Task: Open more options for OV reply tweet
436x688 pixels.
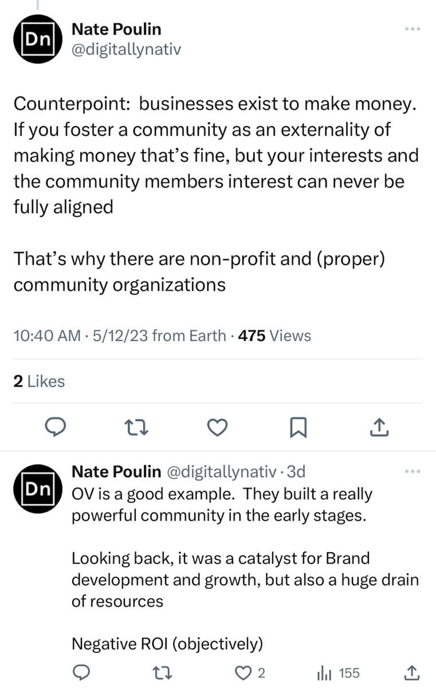Action: [412, 472]
